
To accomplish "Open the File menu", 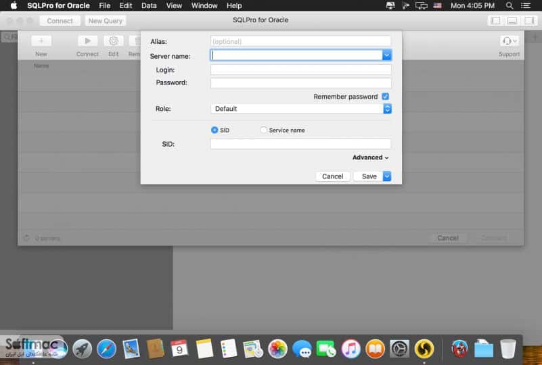I will [x=104, y=5].
